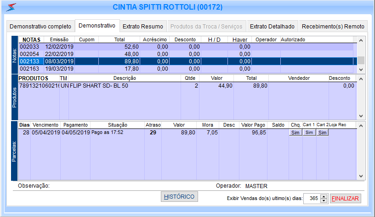The image size is (375, 217).
Task: Click the Sim button under Cart 2
Action: tap(323, 133)
